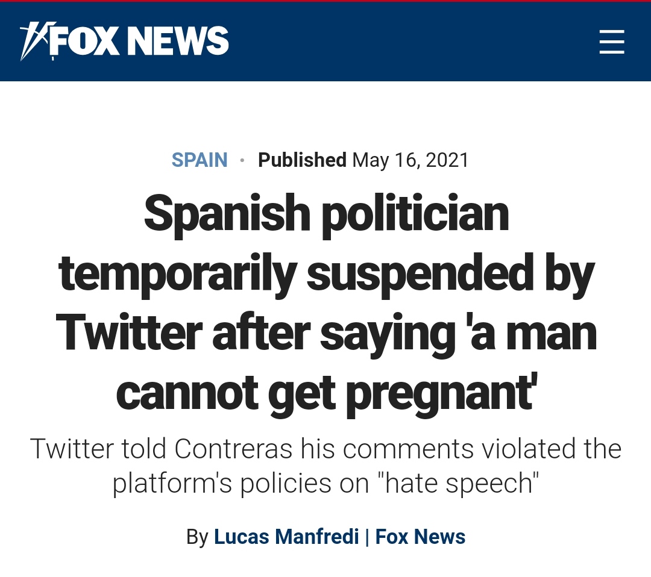Select the Fox News byline link
Screen dimensions: 651x577
point(420,536)
